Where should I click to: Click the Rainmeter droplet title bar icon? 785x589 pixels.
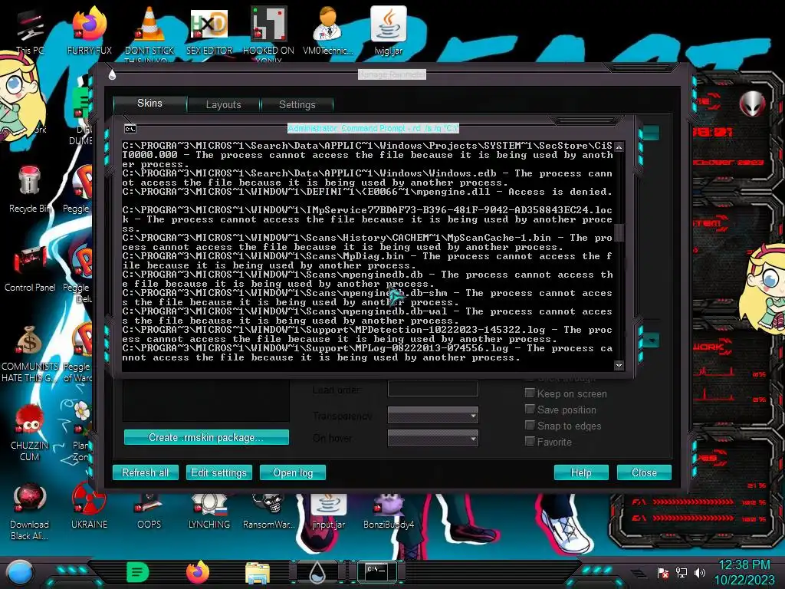click(112, 74)
